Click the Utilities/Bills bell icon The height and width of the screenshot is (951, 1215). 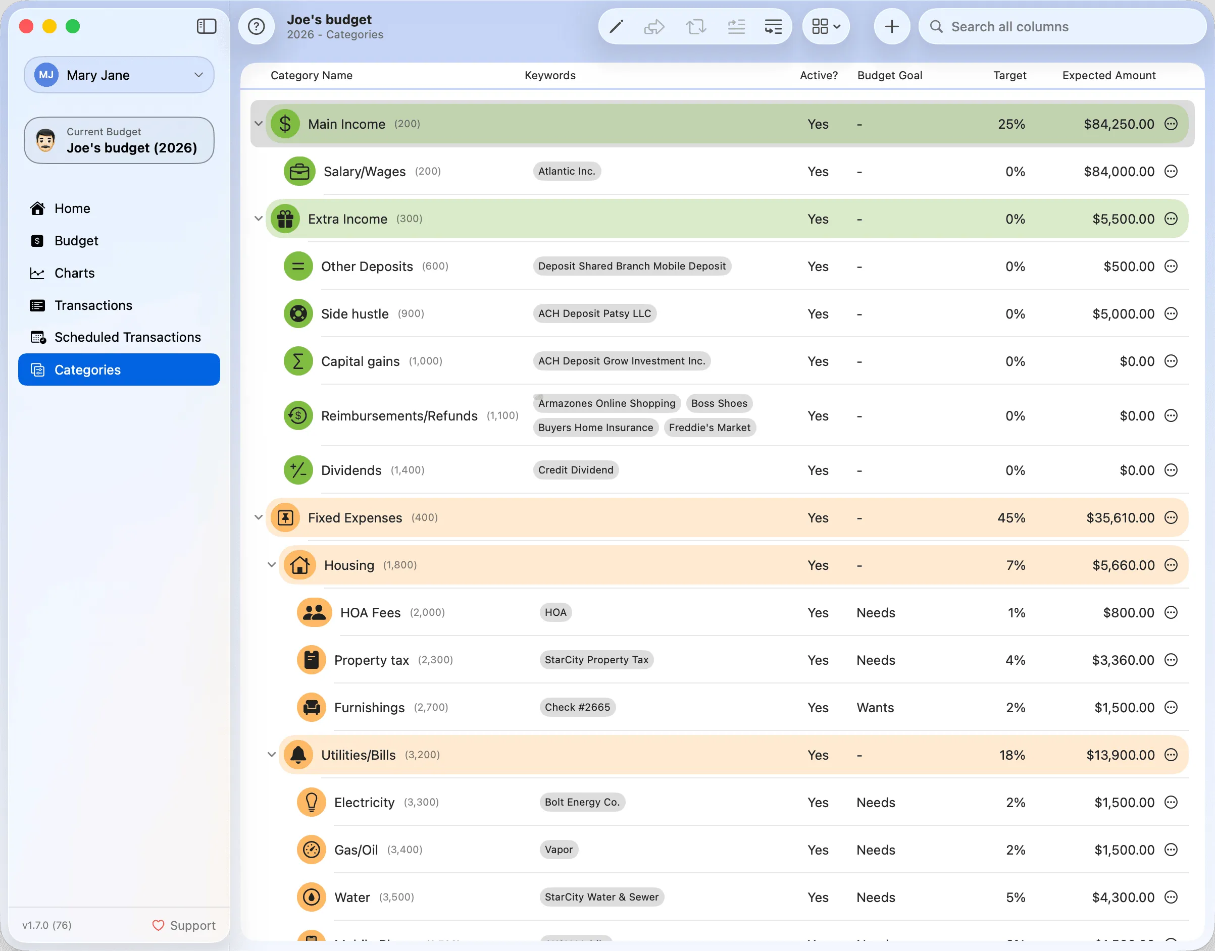298,755
